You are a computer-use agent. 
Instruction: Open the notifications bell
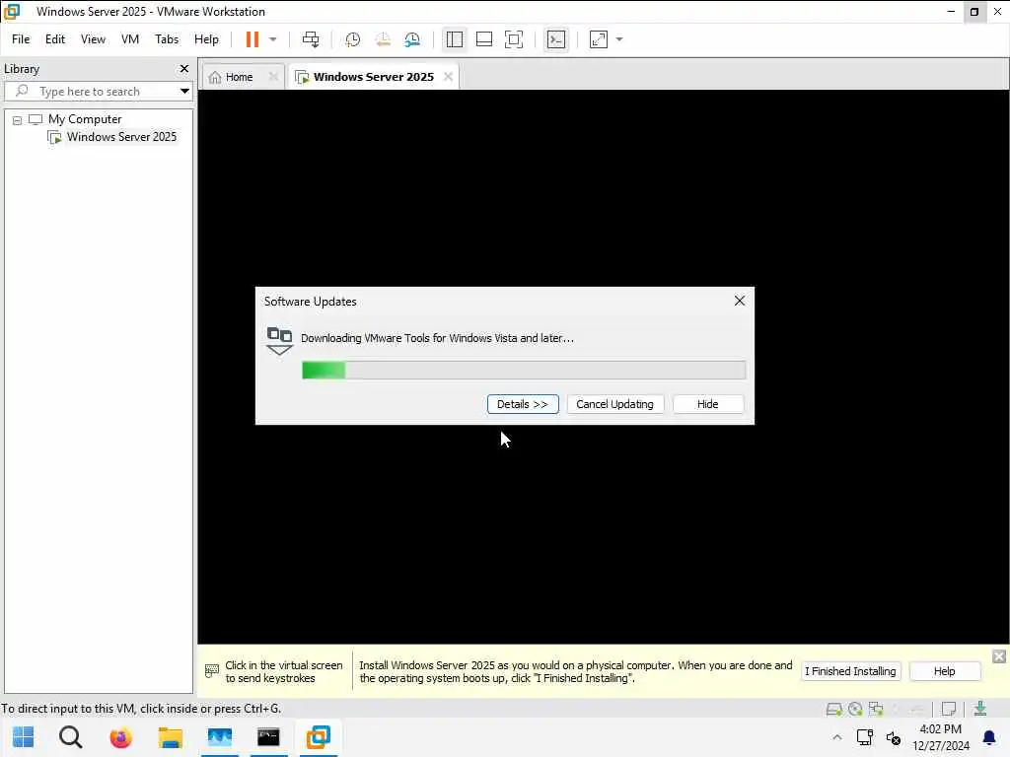point(988,737)
